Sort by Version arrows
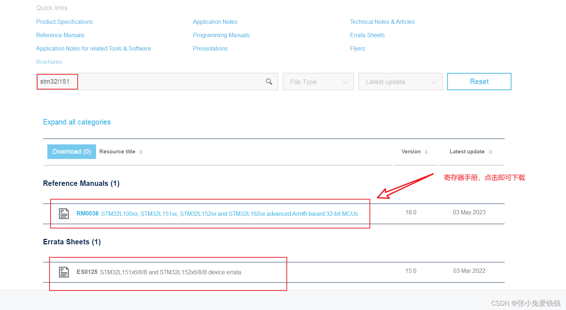Viewport: 566px width, 310px height. [x=426, y=152]
